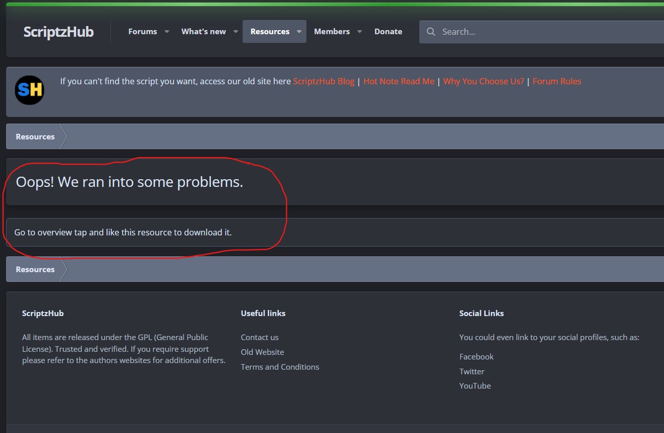This screenshot has height=433, width=664.
Task: Open the Why You Choose Us link
Action: coord(483,81)
